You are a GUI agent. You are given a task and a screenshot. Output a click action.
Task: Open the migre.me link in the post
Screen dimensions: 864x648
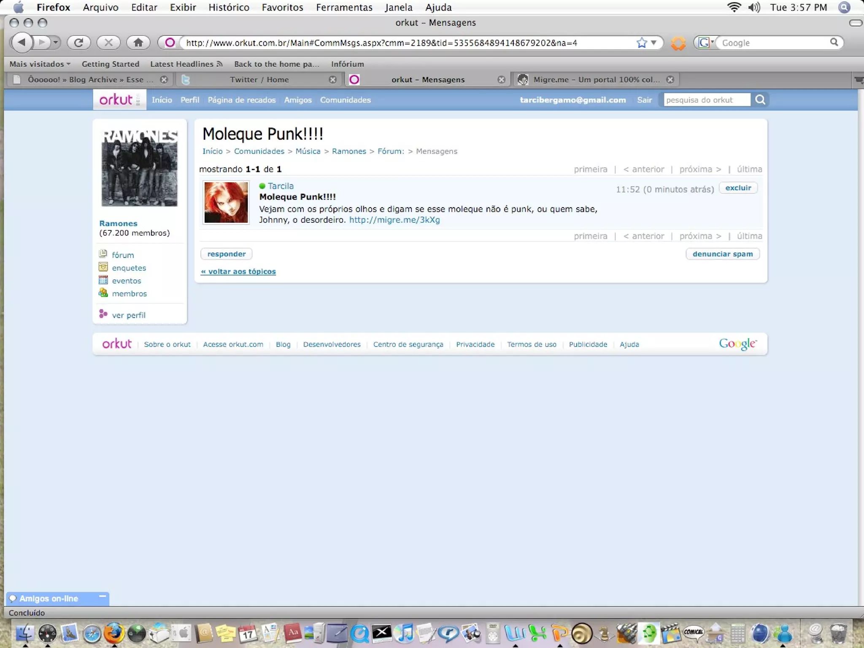tap(394, 220)
